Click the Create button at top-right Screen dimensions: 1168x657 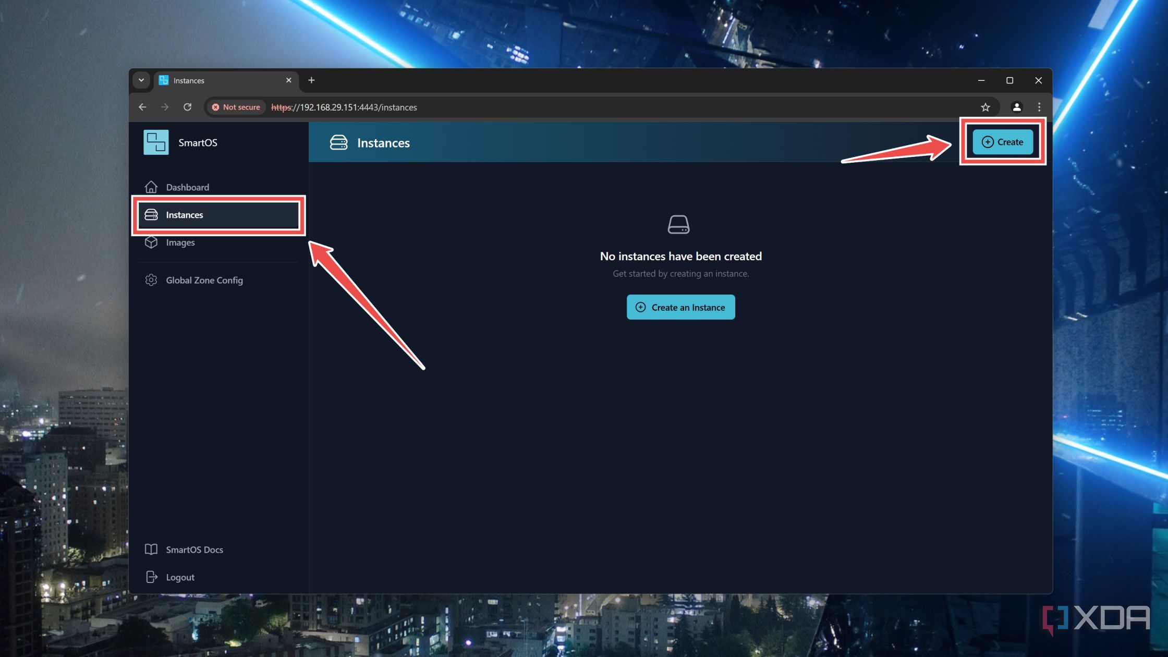coord(1002,142)
